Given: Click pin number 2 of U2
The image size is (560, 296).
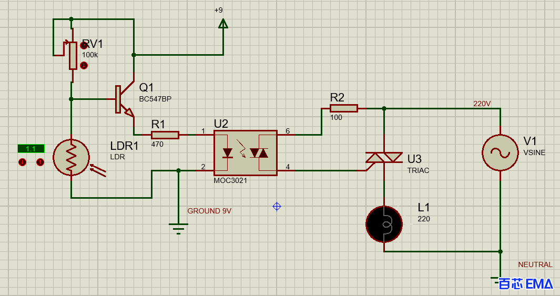Looking at the screenshot, I should [203, 167].
